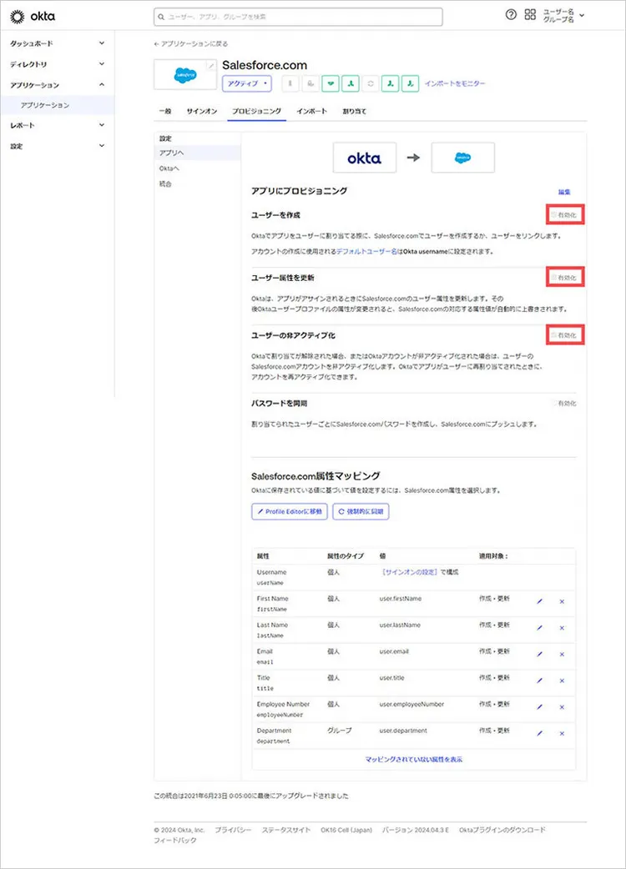Click the search field for users and apps

[298, 17]
